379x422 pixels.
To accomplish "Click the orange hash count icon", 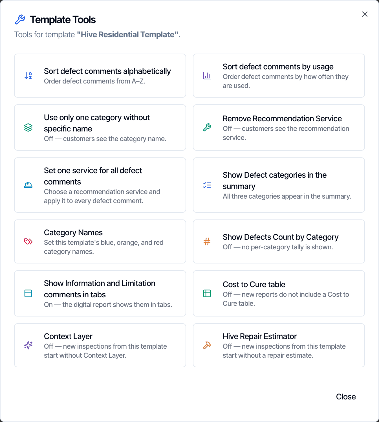I will pyautogui.click(x=207, y=241).
